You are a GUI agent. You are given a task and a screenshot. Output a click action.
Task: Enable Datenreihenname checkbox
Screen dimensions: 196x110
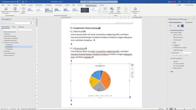coord(172,37)
